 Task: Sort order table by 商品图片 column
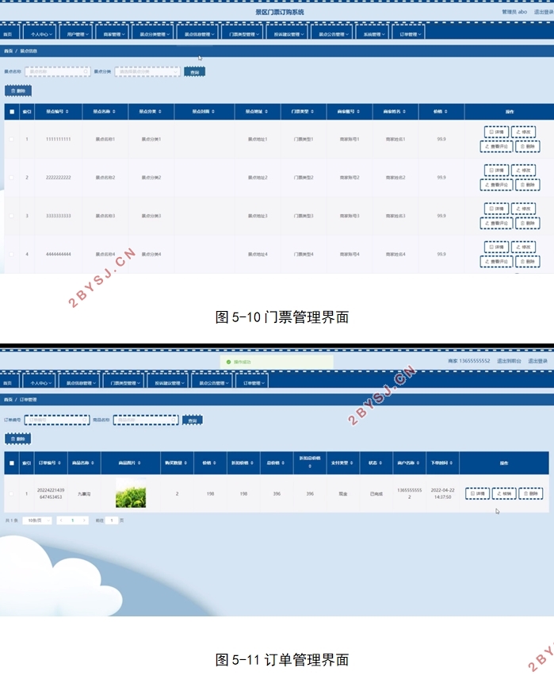pos(139,463)
